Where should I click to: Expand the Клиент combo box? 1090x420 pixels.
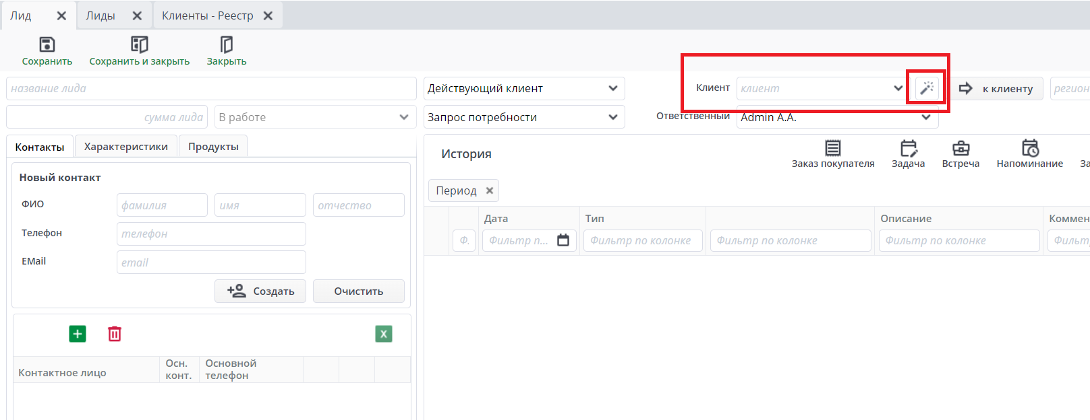coord(898,88)
